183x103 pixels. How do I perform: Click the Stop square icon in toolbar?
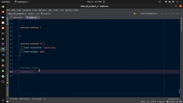click(173, 13)
